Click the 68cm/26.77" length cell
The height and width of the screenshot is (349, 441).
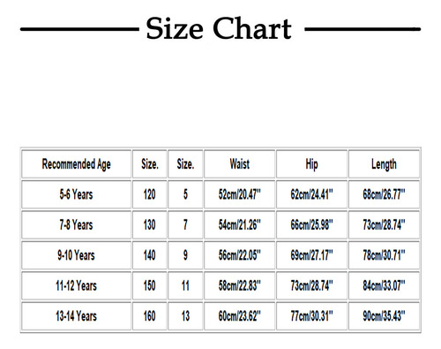(384, 194)
